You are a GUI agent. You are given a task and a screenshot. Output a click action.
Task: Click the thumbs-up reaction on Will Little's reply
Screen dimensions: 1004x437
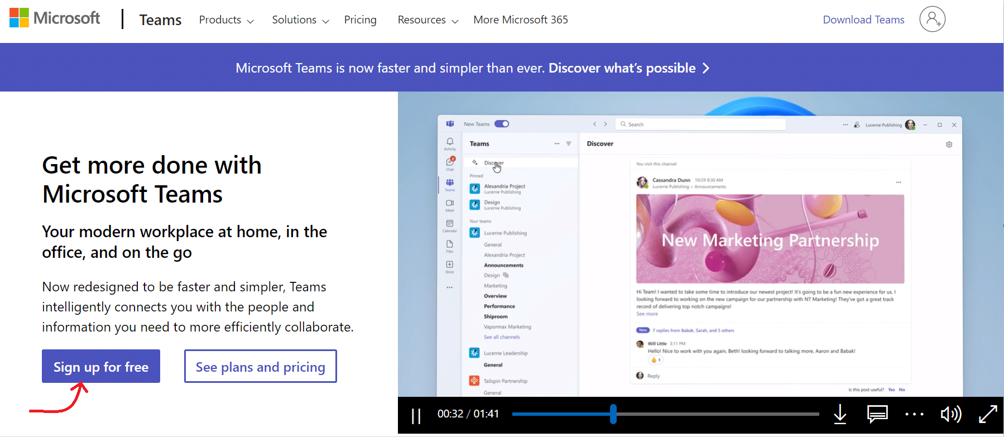(x=656, y=360)
